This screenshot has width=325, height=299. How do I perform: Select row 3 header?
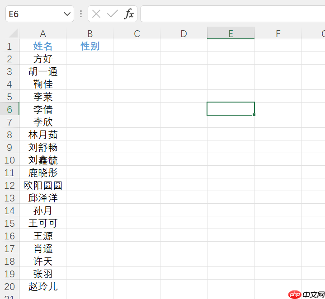pos(9,71)
